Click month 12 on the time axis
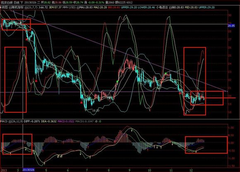The width and height of the screenshot is (240, 172). click(191, 170)
